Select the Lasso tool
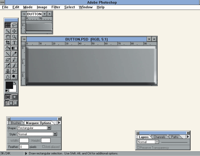Image resolution: width=200 pixels, height=156 pixels. (14, 25)
